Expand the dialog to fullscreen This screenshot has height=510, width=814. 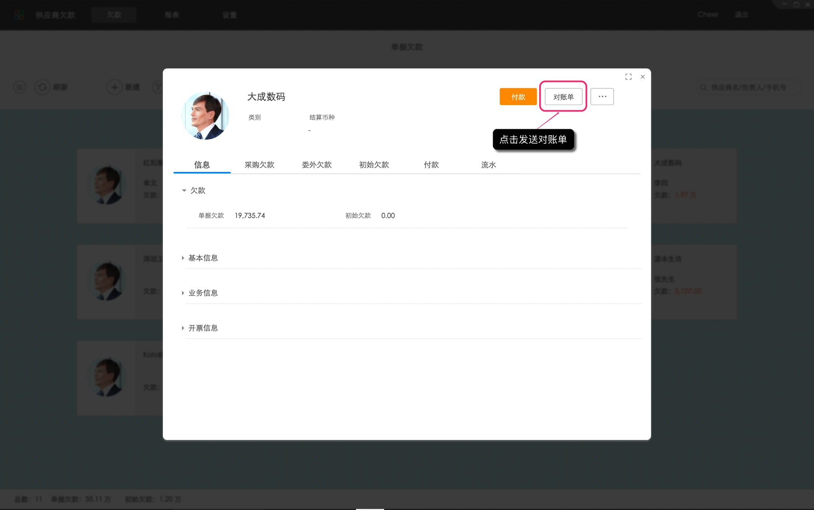[x=628, y=77]
